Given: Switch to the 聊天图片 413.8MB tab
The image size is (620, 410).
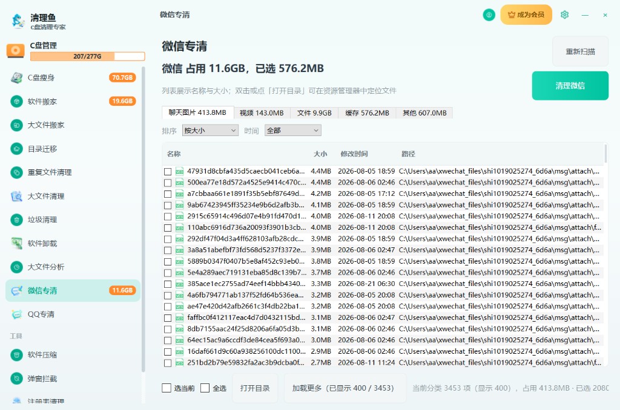Looking at the screenshot, I should coord(198,112).
